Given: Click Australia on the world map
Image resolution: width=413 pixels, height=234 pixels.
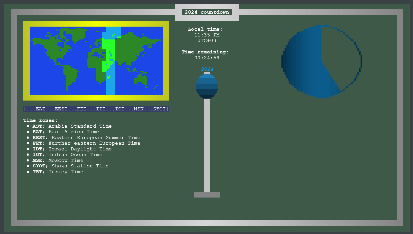Looking at the screenshot, I should (141, 79).
